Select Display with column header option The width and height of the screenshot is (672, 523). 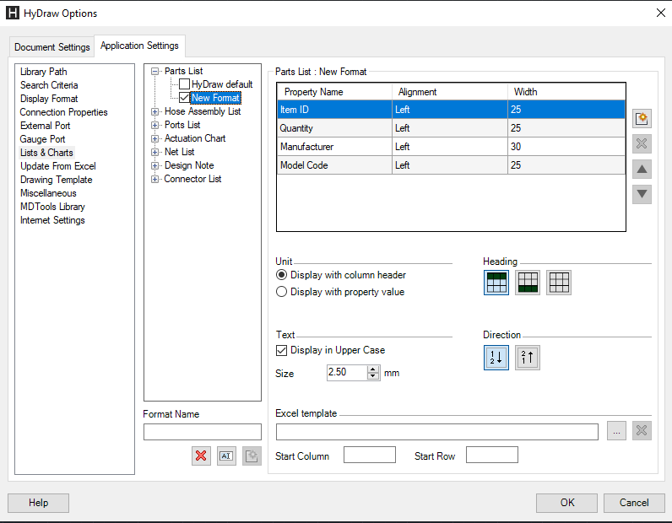(x=281, y=275)
